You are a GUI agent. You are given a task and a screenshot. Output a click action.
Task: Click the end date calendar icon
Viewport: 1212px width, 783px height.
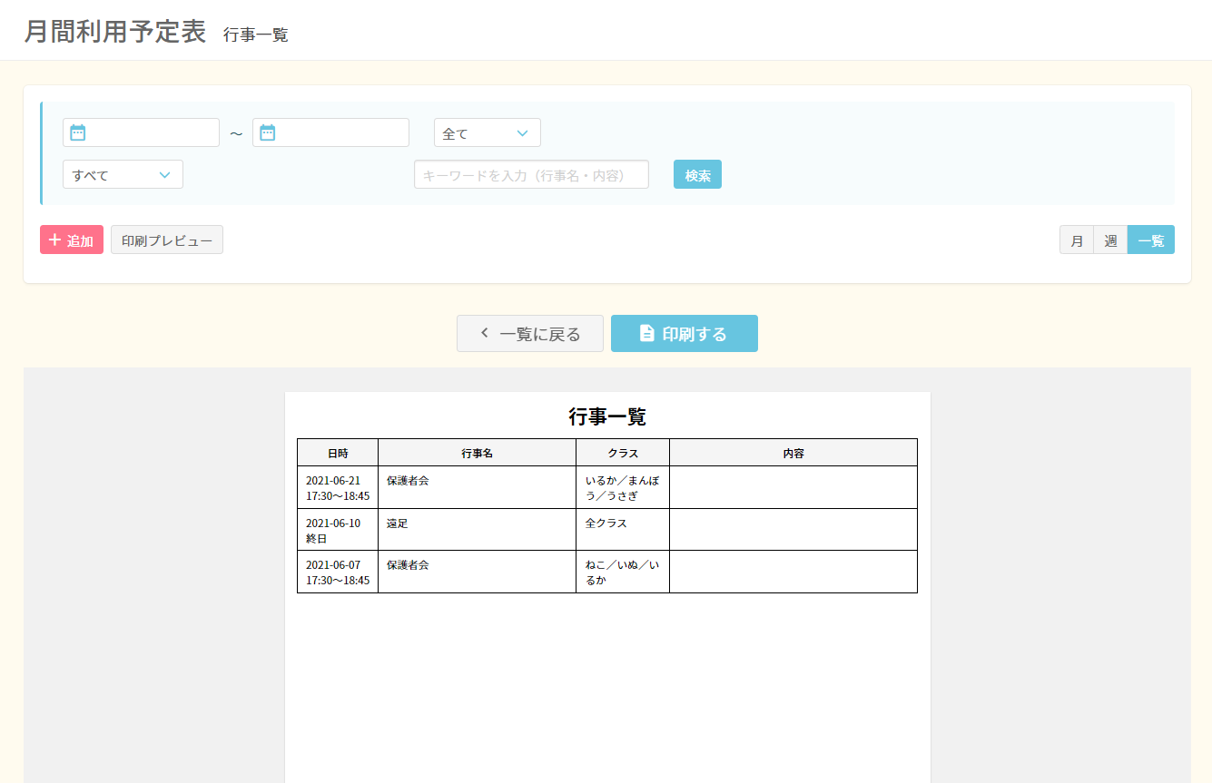268,132
